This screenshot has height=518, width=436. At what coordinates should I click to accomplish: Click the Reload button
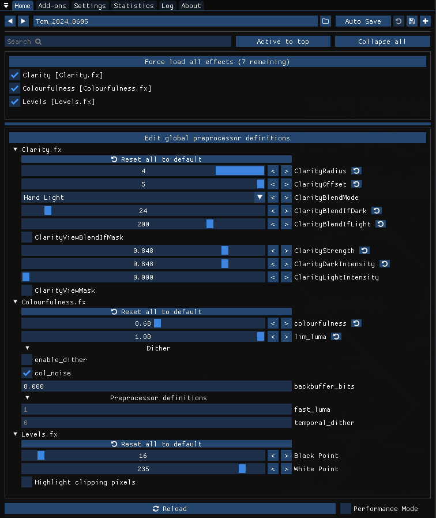pos(170,509)
